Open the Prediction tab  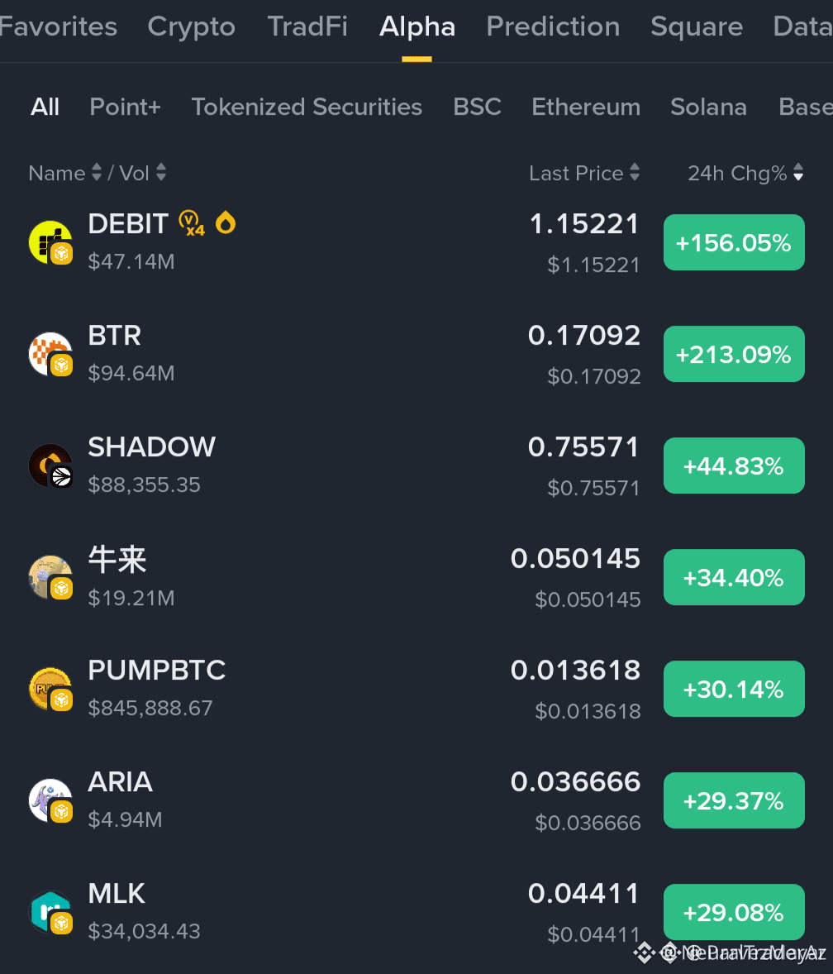[x=553, y=26]
